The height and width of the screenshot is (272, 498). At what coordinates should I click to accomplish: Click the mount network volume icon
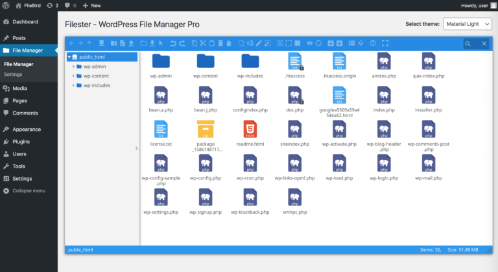pyautogui.click(x=101, y=43)
